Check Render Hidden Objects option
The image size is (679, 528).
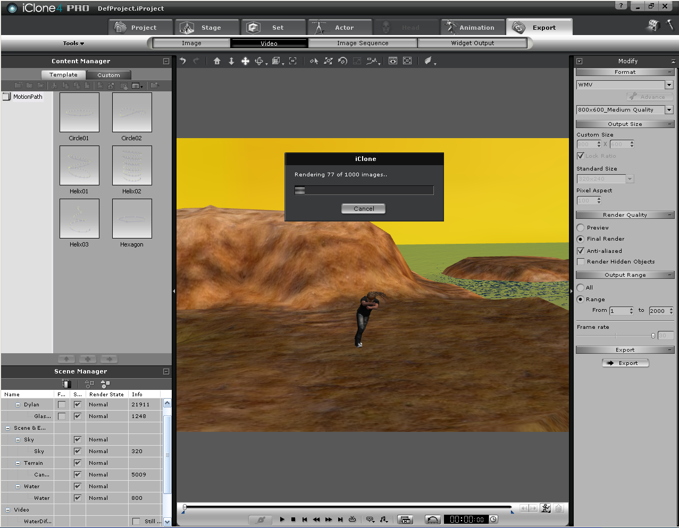point(581,262)
